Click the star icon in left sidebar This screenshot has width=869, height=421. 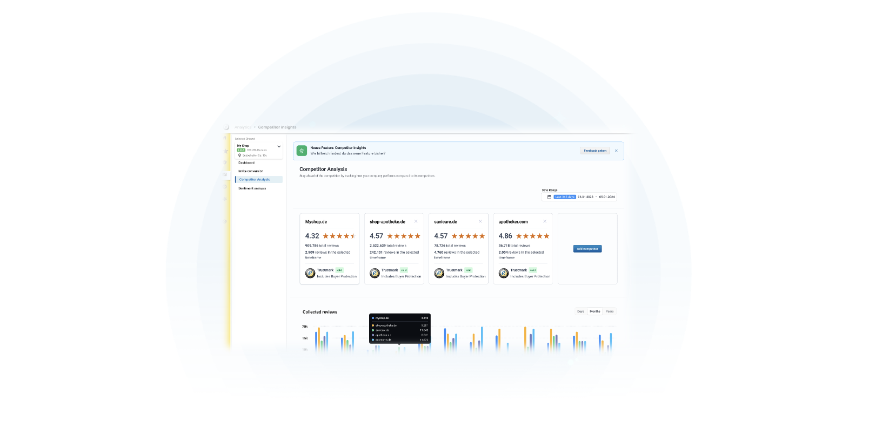[x=226, y=151]
